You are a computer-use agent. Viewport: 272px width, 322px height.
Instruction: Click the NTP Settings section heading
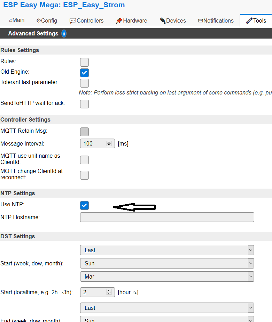pyautogui.click(x=18, y=193)
